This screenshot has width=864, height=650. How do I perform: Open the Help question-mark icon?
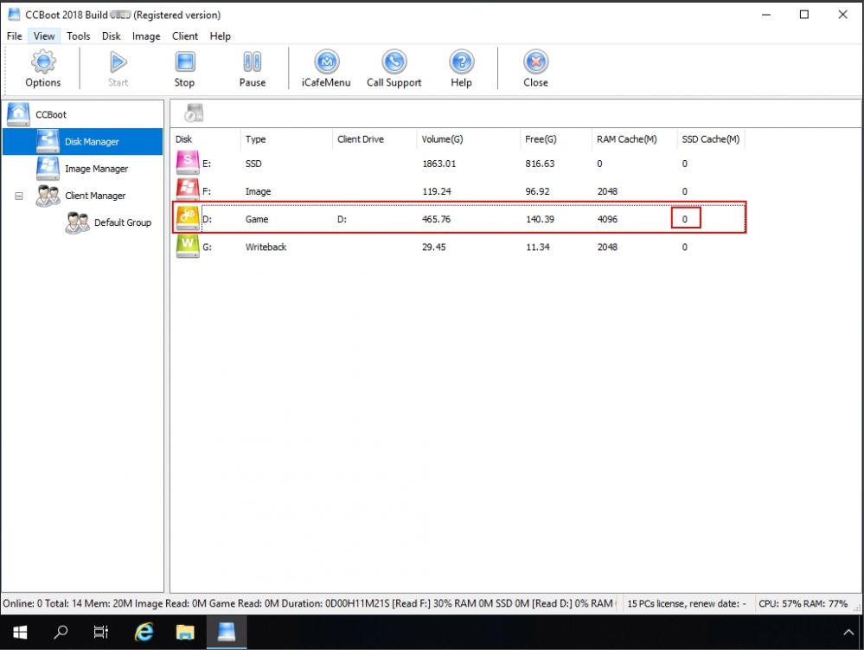click(462, 61)
